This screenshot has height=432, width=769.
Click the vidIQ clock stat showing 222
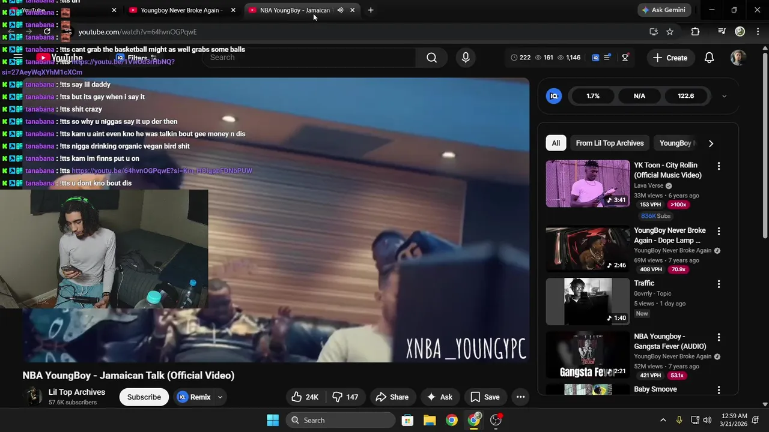point(521,58)
